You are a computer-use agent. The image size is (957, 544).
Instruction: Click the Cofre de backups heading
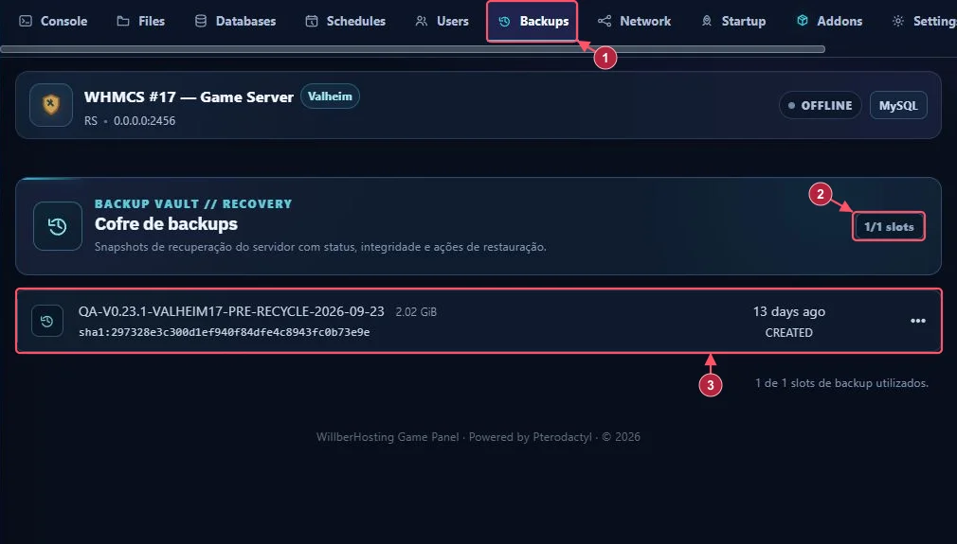166,224
